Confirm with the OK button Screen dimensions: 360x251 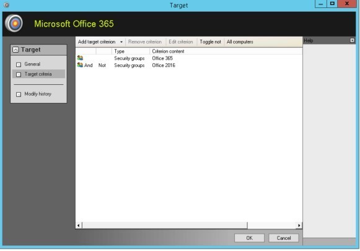pyautogui.click(x=249, y=238)
